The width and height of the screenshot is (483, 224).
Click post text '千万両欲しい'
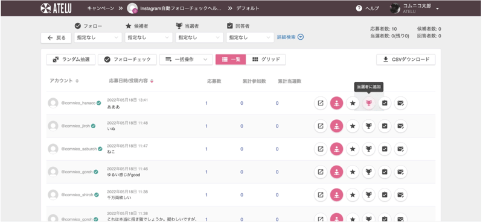[119, 198]
